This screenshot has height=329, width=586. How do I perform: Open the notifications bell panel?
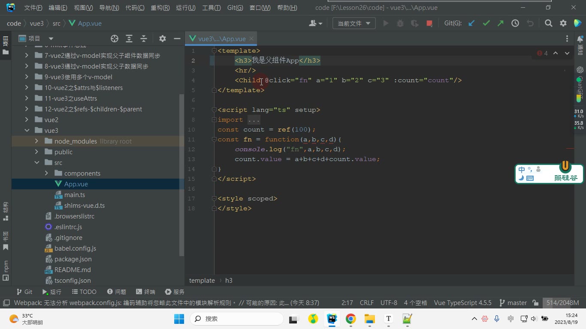pyautogui.click(x=580, y=39)
